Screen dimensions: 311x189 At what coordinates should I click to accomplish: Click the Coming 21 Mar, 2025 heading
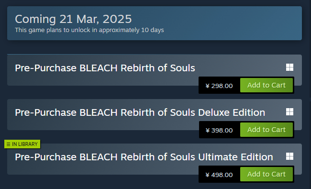73,19
